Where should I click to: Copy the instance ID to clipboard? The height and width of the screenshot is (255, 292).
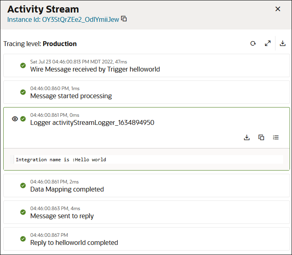pyautogui.click(x=124, y=19)
